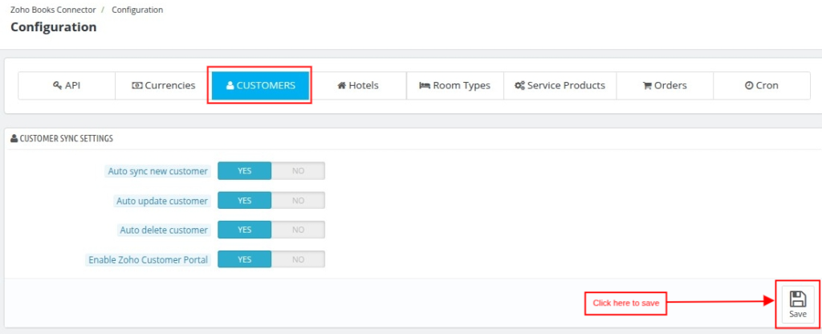Select YES for Auto sync new customer
The width and height of the screenshot is (822, 334).
point(245,171)
